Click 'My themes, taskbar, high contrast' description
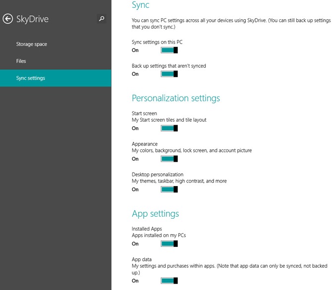This screenshot has width=332, height=290. coord(179,181)
